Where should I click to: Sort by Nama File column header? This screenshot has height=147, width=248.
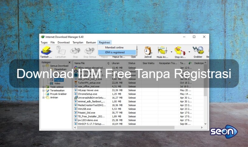tap(90, 63)
